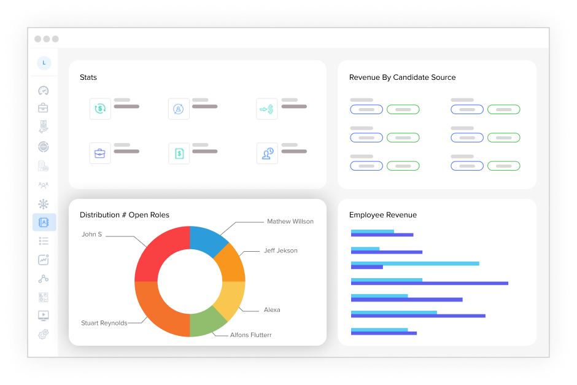Click the user avatar 'L' at top

pos(44,63)
